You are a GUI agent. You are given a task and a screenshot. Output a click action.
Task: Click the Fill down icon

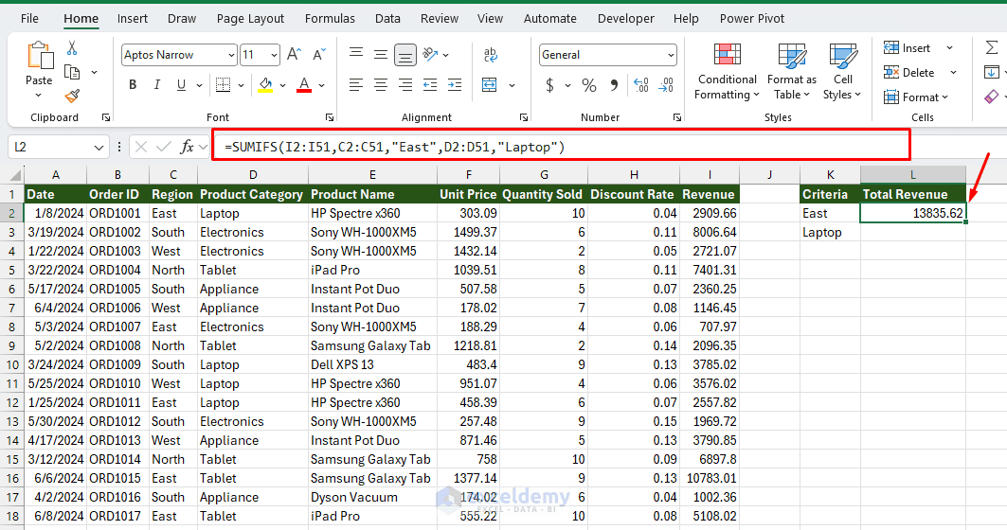(992, 72)
